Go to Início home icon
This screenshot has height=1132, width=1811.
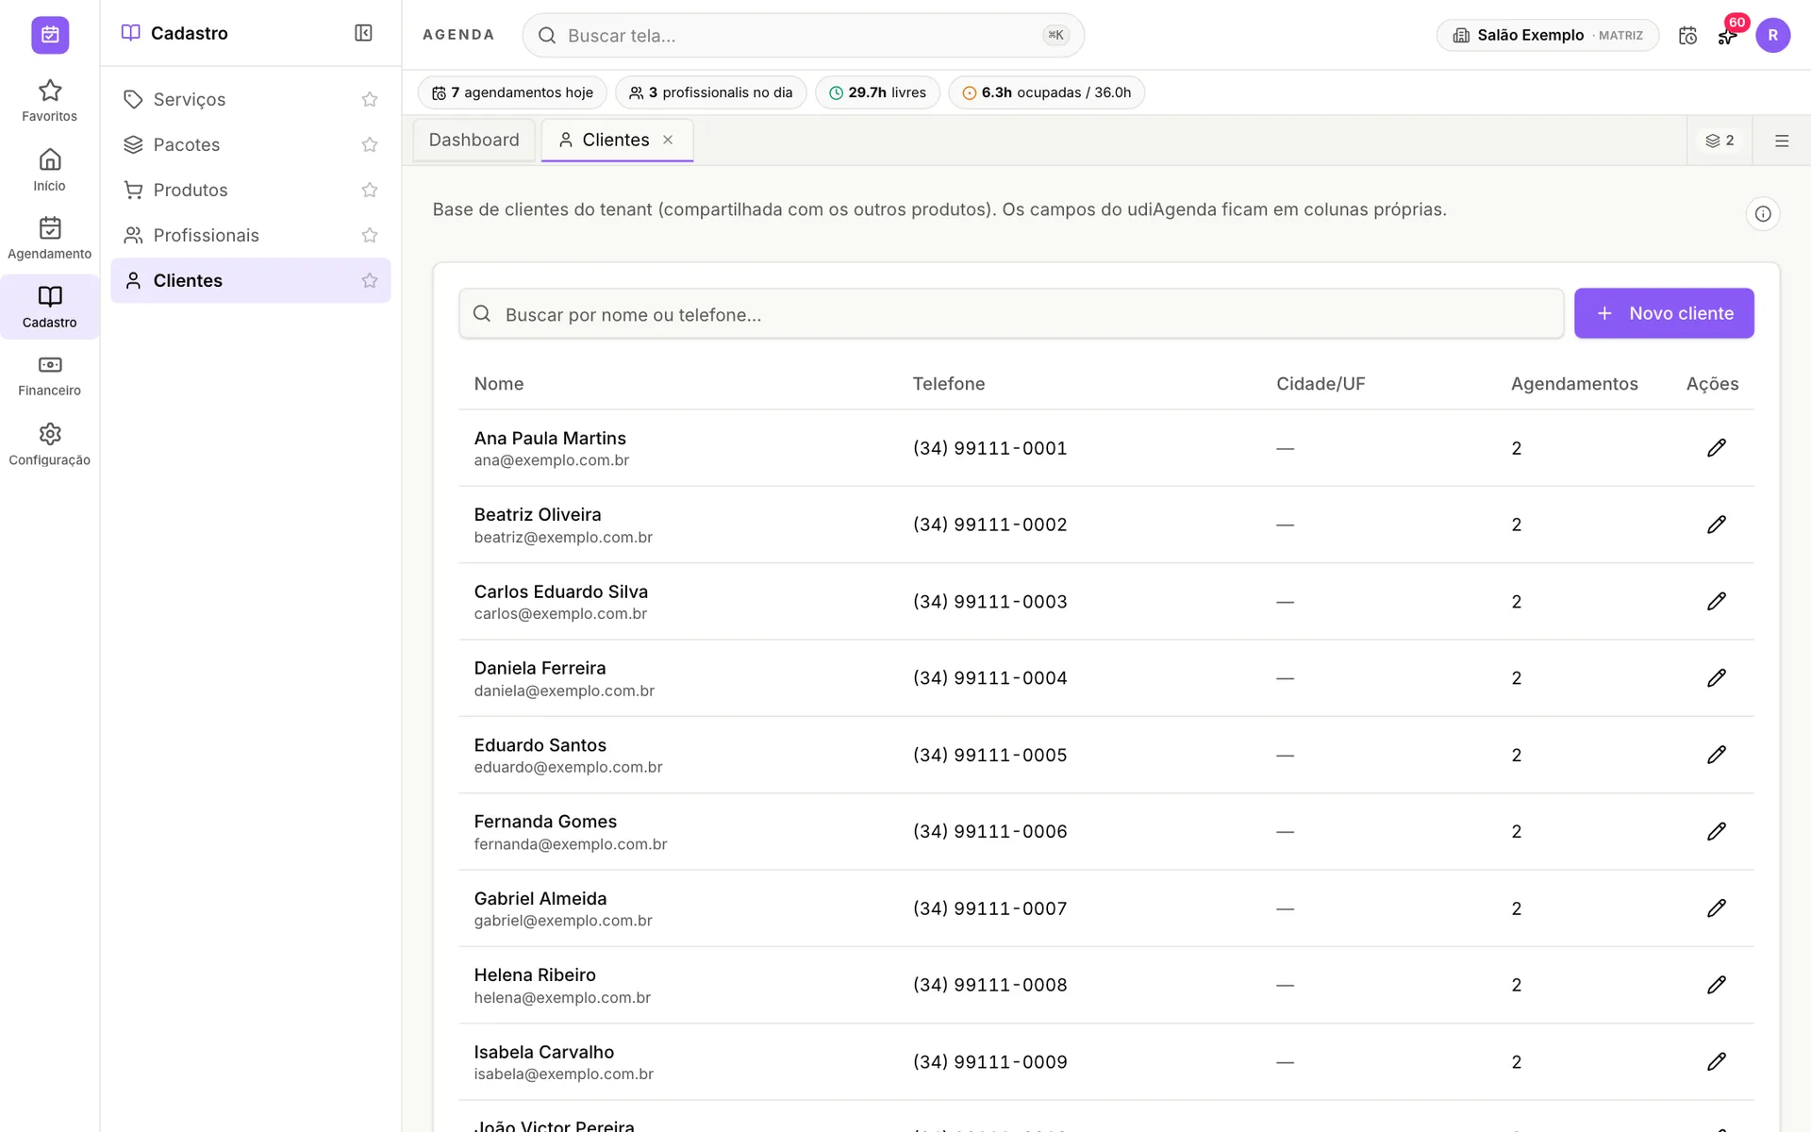click(x=49, y=170)
